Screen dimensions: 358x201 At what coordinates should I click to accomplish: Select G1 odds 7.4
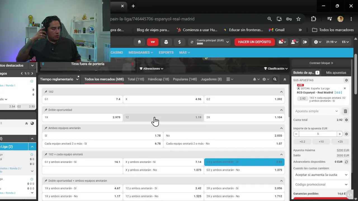(x=82, y=99)
